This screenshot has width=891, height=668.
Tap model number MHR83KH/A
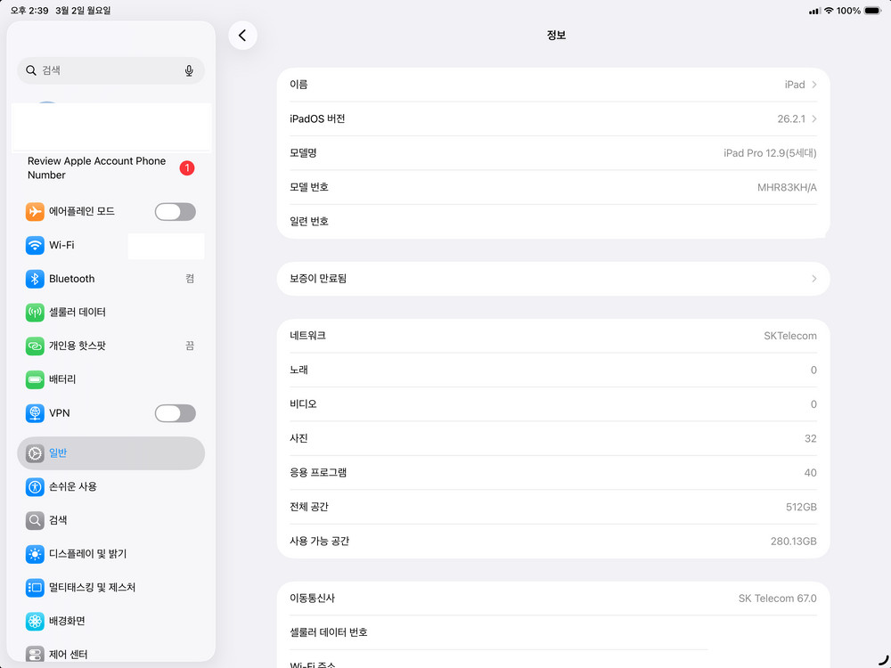tap(787, 187)
